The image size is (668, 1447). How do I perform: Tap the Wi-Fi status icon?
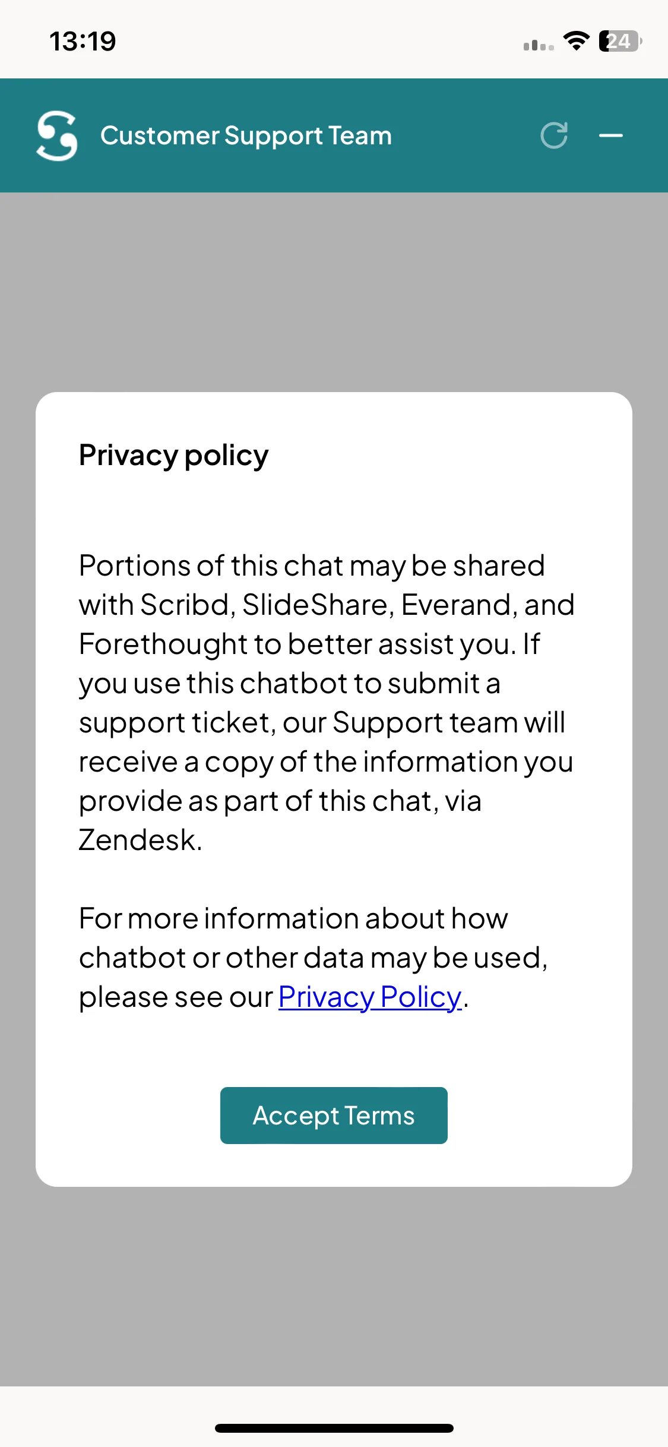pyautogui.click(x=575, y=41)
